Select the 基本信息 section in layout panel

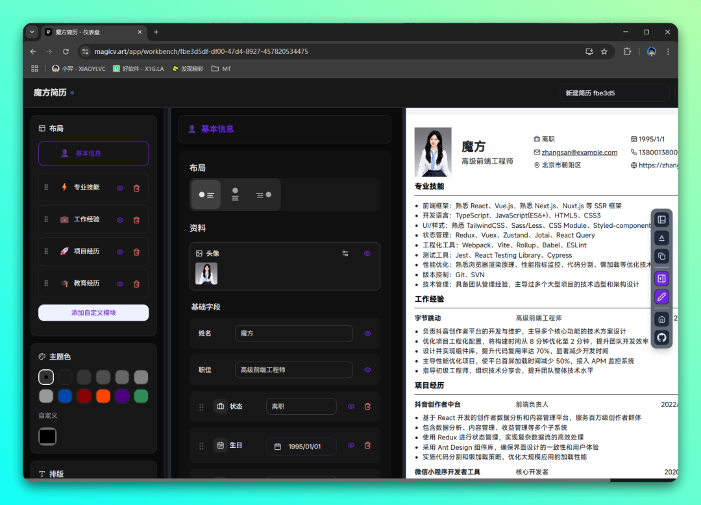pos(93,154)
